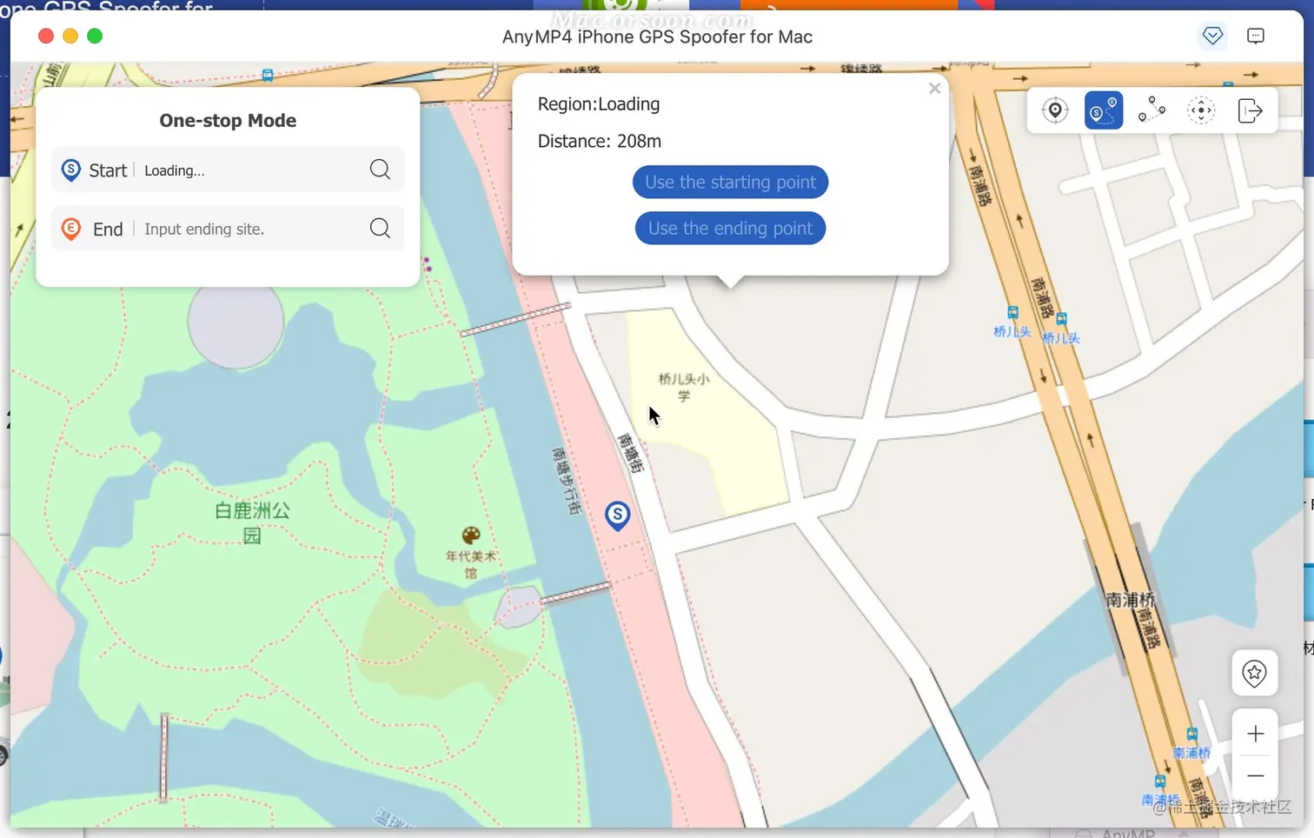1314x838 pixels.
Task: Open the purchase diamond icon in title bar
Action: [x=1212, y=36]
